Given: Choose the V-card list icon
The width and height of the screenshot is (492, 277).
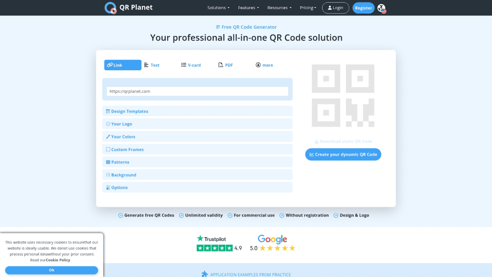Looking at the screenshot, I should click(184, 65).
